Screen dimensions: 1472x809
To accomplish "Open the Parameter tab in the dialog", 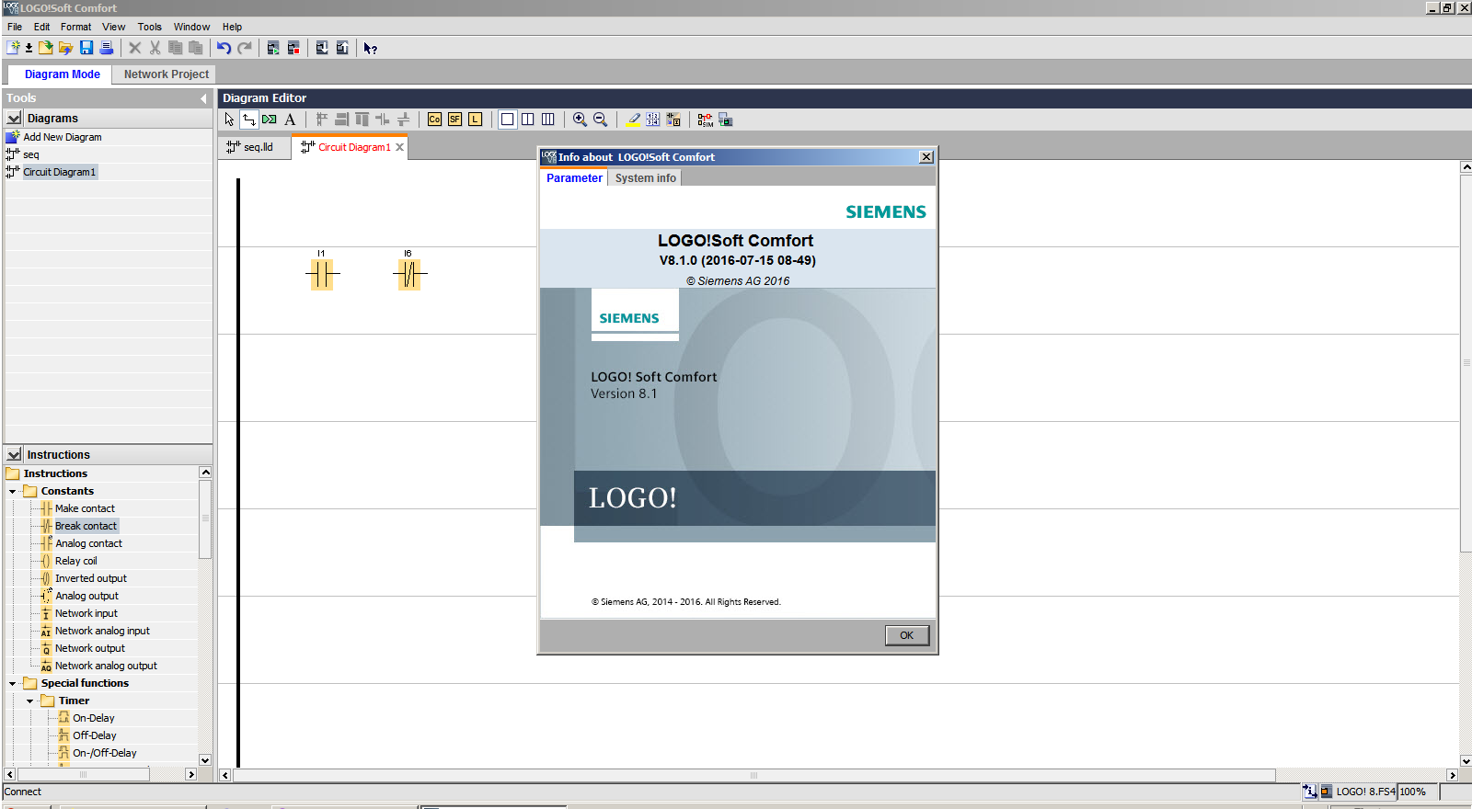I will 574,178.
